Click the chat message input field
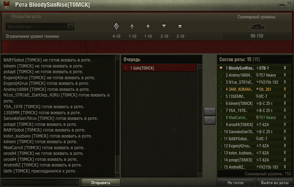Screen dimensions: 294x187 pos(40,182)
